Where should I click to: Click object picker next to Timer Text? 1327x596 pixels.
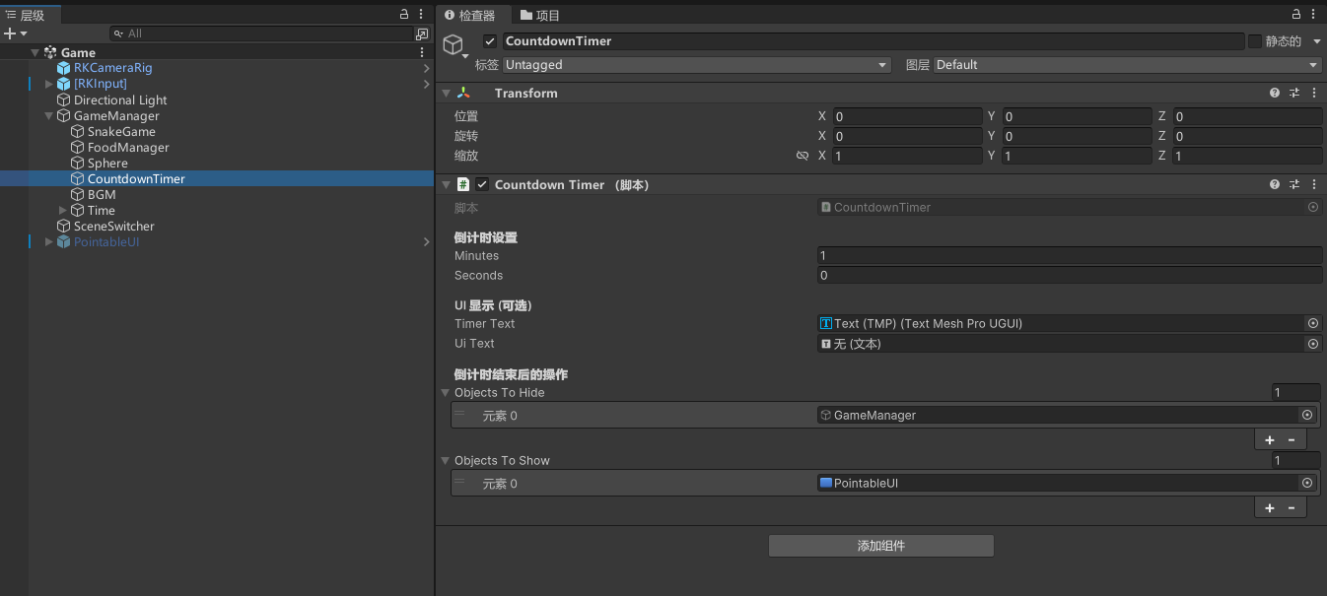tap(1313, 323)
